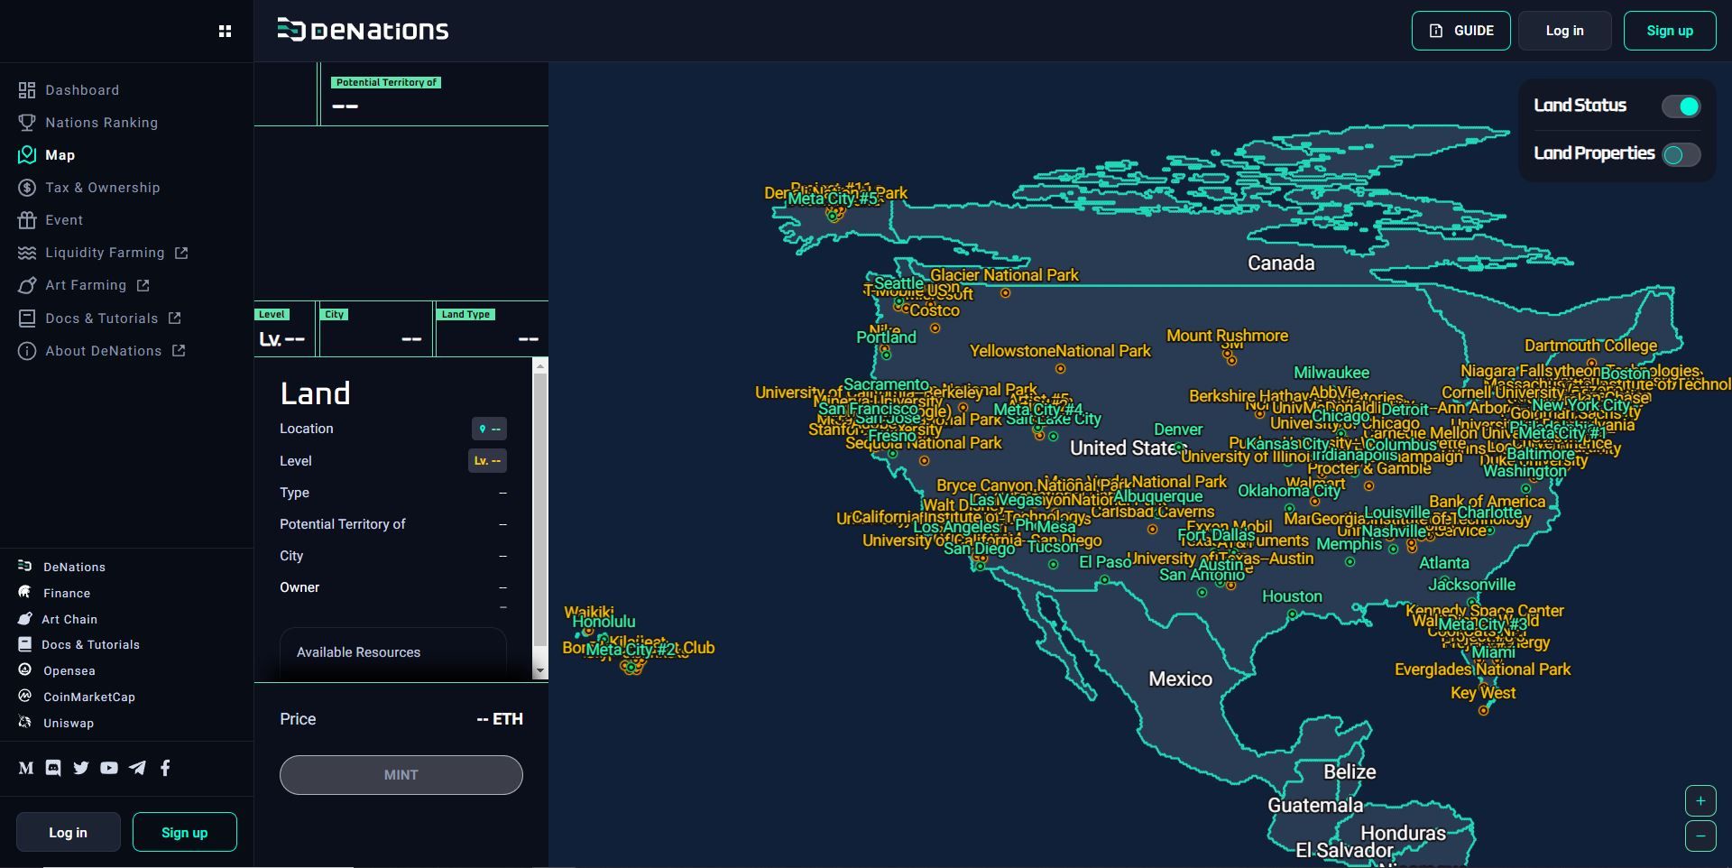1732x868 pixels.
Task: Zoom in the map with plus button
Action: (1700, 801)
